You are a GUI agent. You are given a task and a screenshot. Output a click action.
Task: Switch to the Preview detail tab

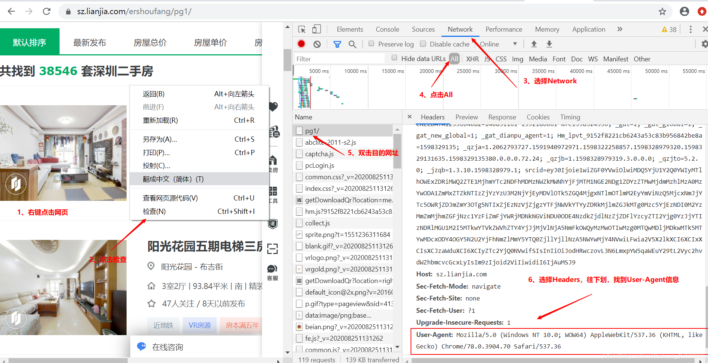coord(466,117)
